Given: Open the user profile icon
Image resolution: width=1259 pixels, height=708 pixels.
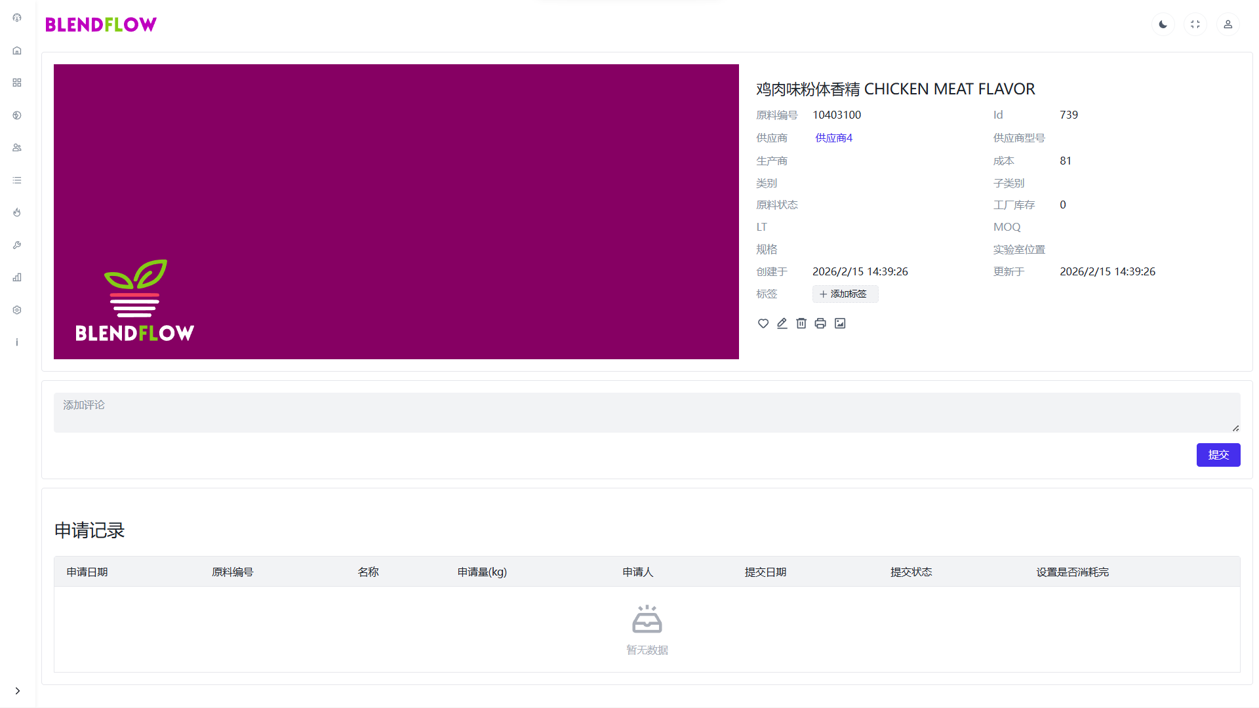Looking at the screenshot, I should pos(1228,24).
